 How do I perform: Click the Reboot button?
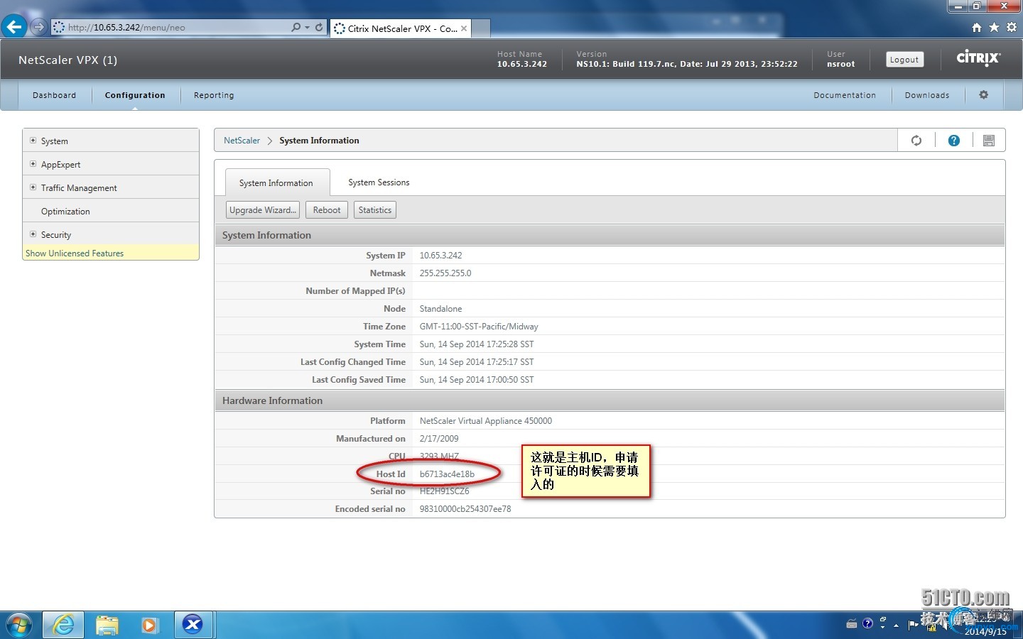pos(327,210)
